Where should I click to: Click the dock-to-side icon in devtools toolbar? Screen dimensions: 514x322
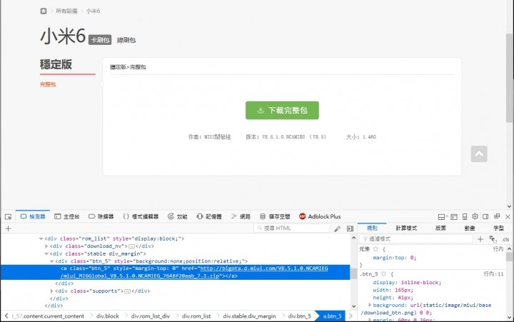tap(485, 216)
